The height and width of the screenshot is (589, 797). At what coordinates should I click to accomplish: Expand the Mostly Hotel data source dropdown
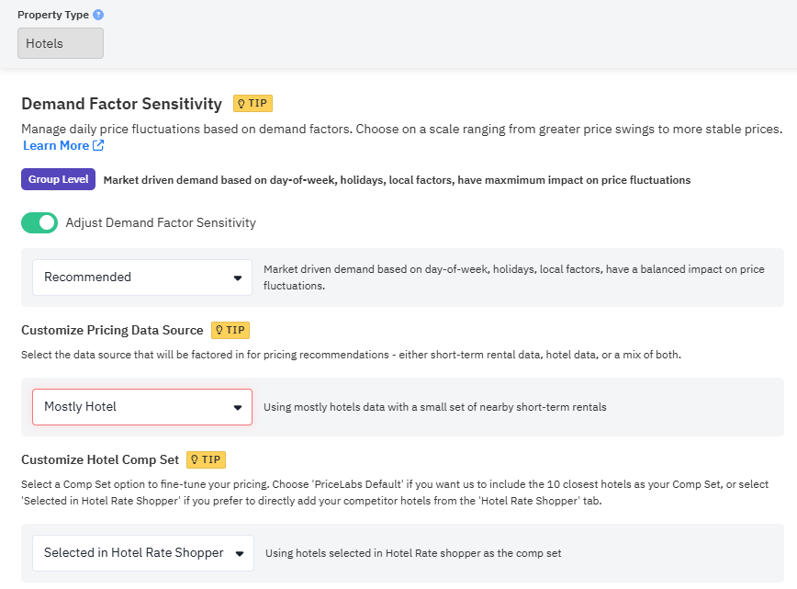click(x=142, y=407)
